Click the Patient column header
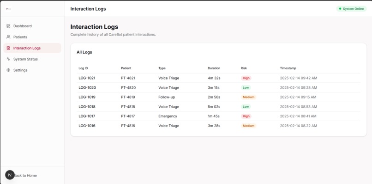Screen dimensions: 372x184 click(126, 68)
